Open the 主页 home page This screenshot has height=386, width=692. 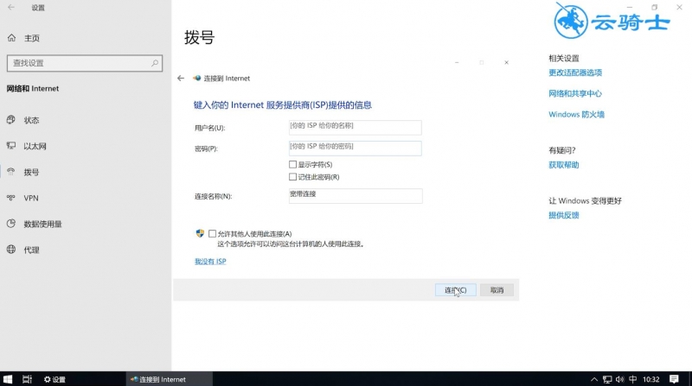pyautogui.click(x=32, y=38)
